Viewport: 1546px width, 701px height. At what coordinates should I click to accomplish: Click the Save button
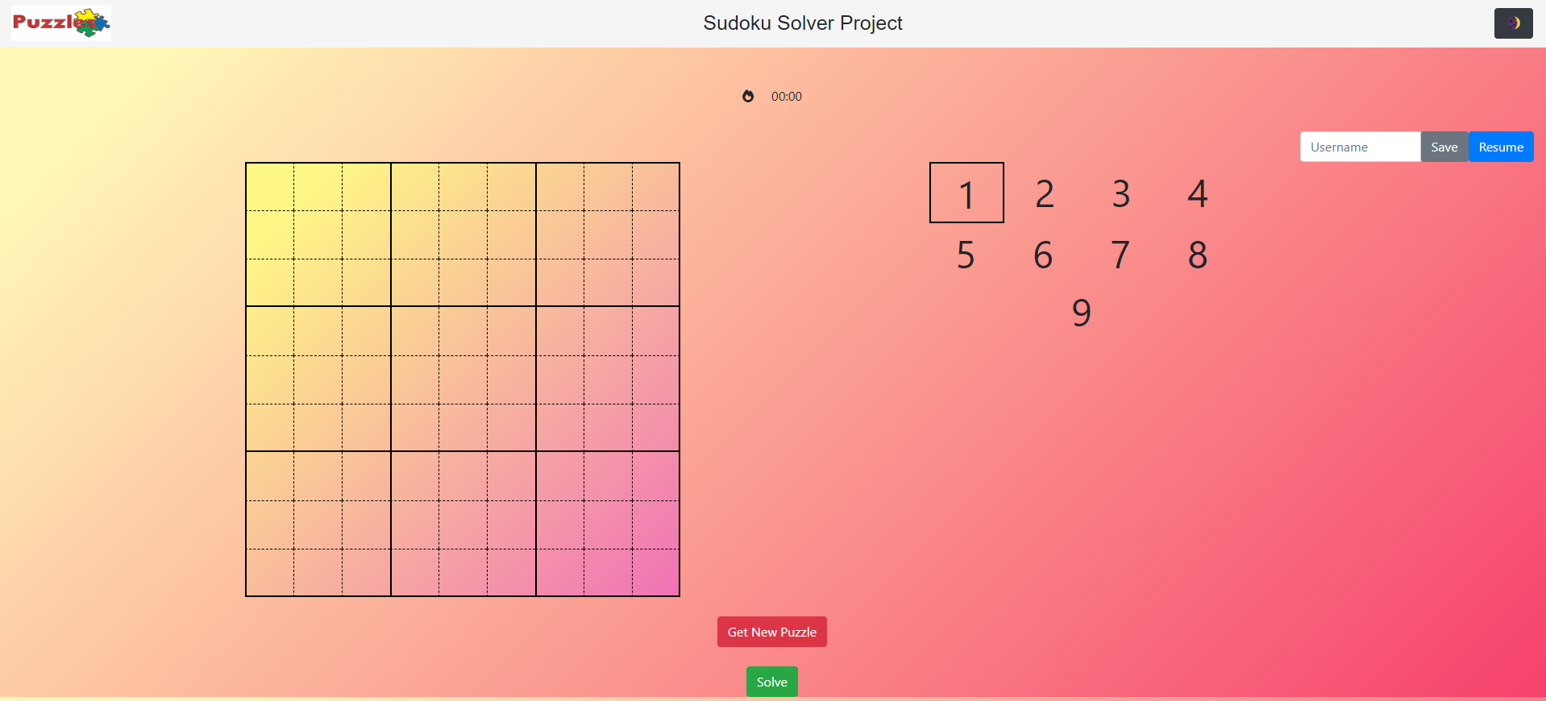[x=1443, y=147]
